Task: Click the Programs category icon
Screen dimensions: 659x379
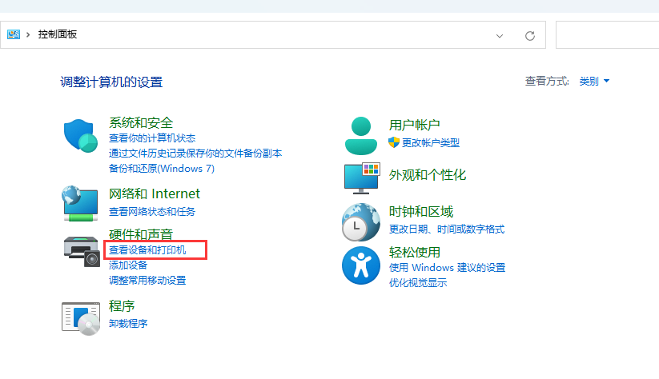Action: click(x=81, y=316)
